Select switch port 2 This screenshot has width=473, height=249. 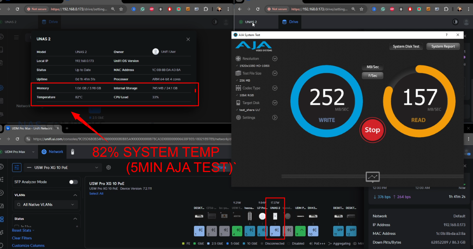pyautogui.click(x=212, y=231)
